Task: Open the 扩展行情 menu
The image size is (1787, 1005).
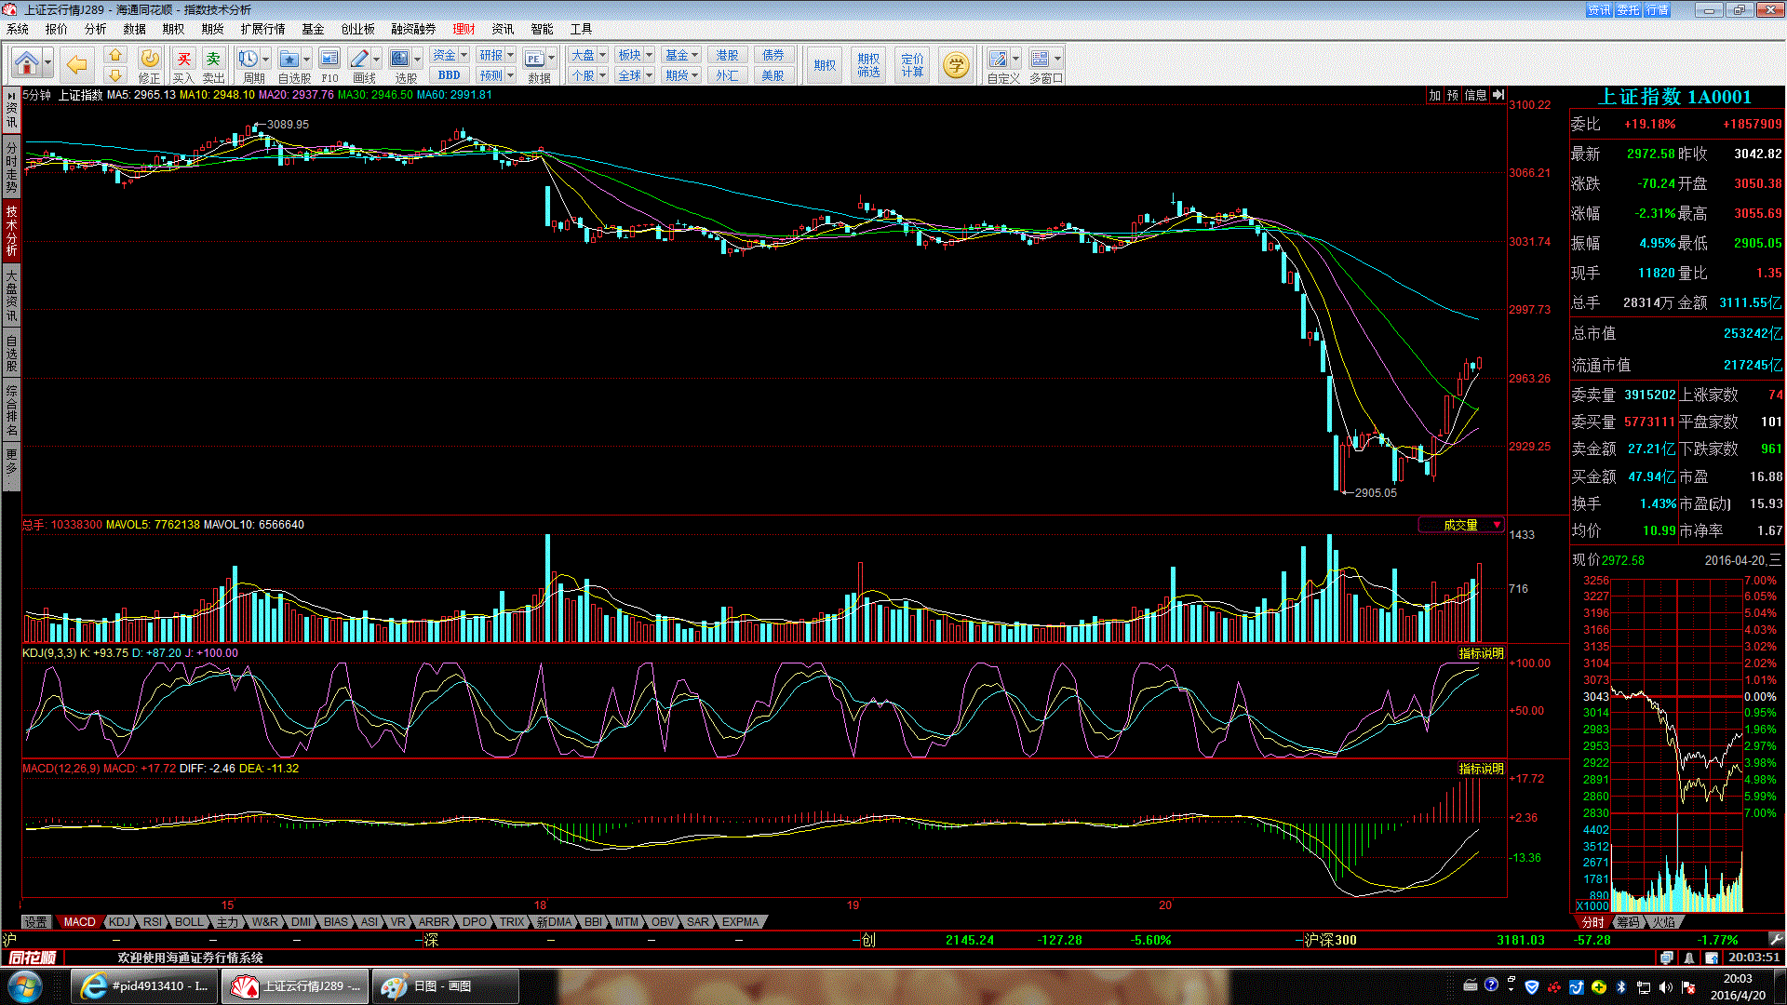Action: [x=262, y=29]
